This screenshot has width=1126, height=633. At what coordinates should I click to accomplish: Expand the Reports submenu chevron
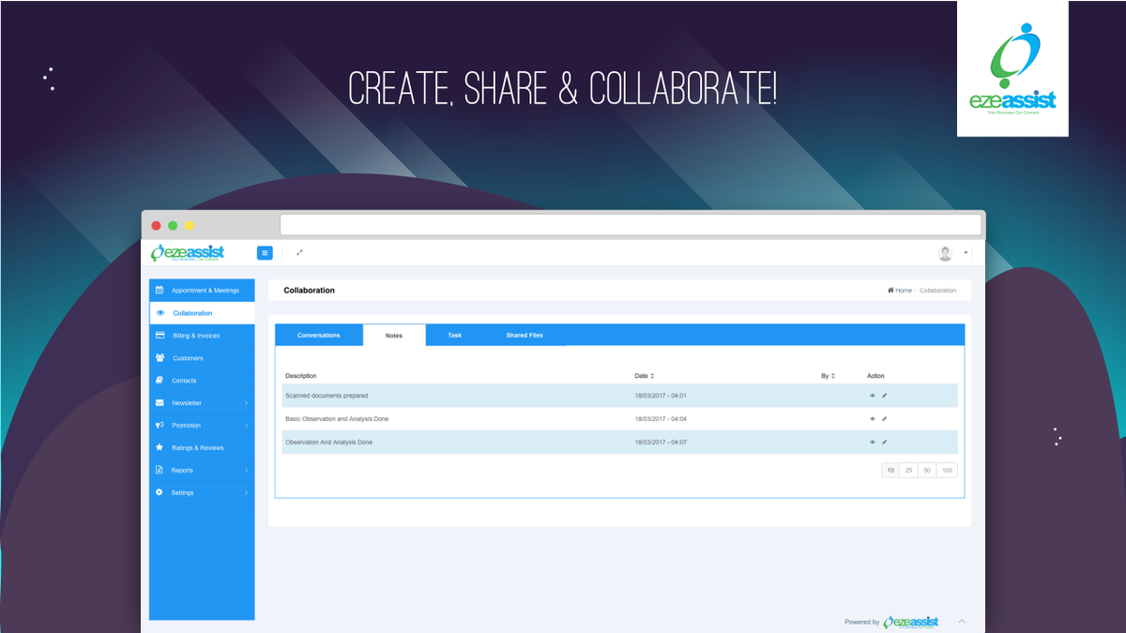(246, 471)
